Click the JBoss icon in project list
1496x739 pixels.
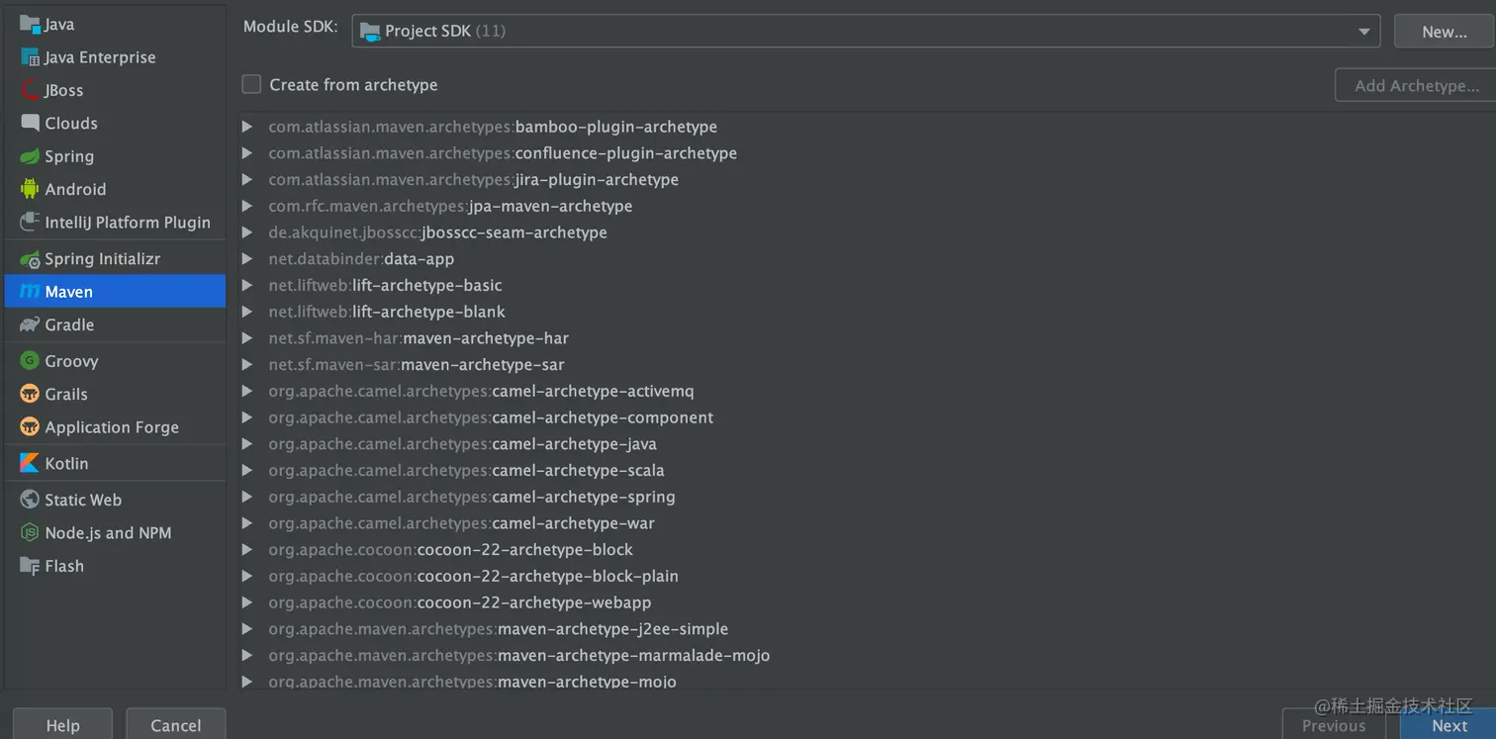[x=30, y=90]
